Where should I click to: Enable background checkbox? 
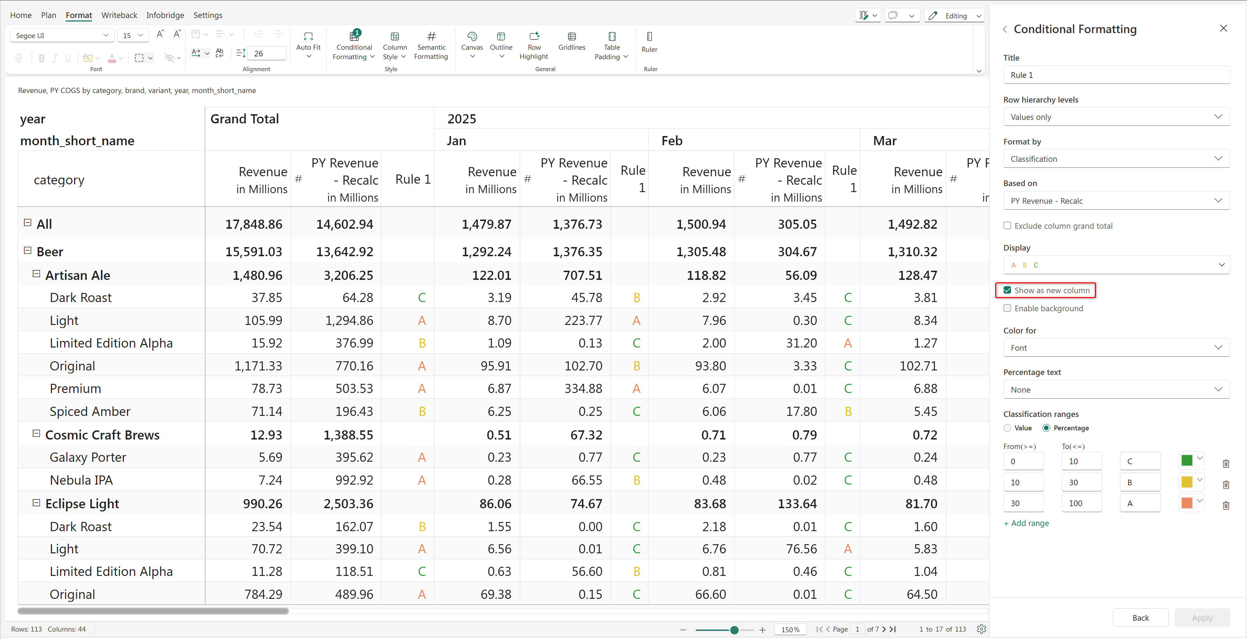tap(1007, 308)
